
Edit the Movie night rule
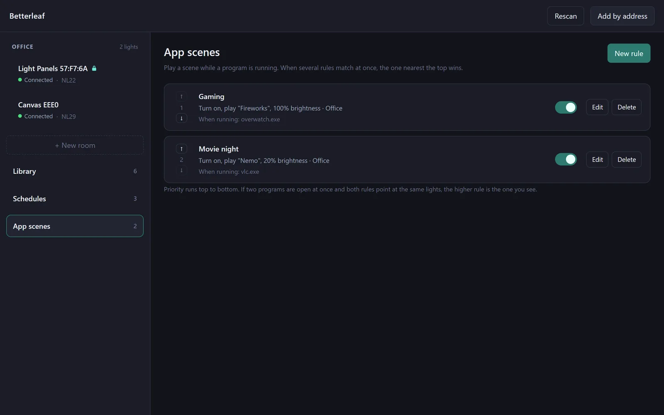click(597, 159)
